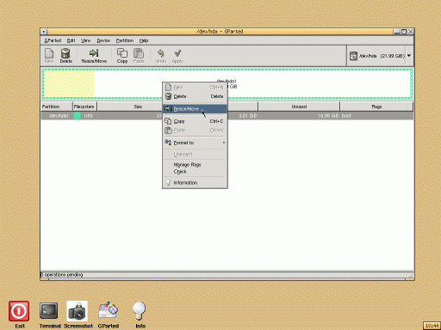Open the Info lightbulb desktop icon
Screen dimensions: 441x330
(x=140, y=310)
